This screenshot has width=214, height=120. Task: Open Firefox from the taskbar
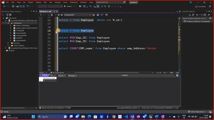coord(138,117)
